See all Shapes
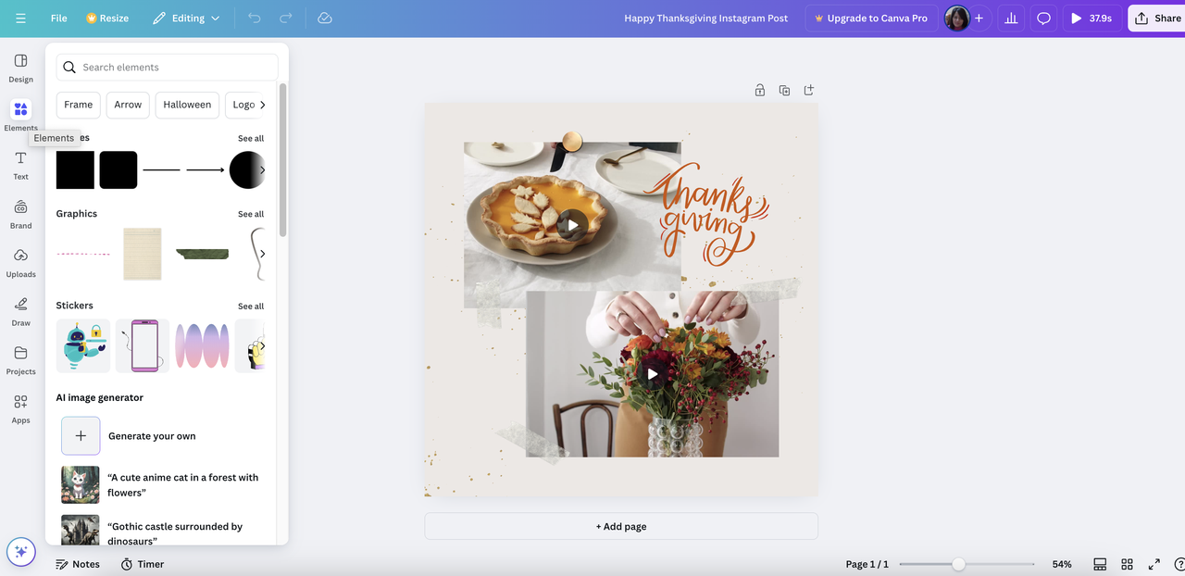The height and width of the screenshot is (576, 1185). [251, 139]
